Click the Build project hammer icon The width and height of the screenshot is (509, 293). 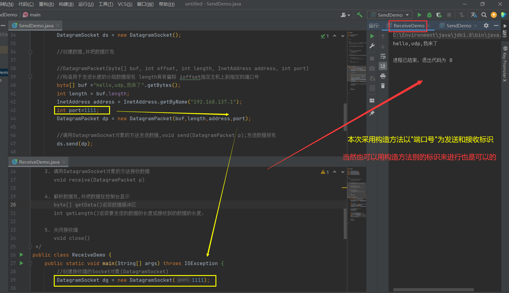click(x=359, y=15)
